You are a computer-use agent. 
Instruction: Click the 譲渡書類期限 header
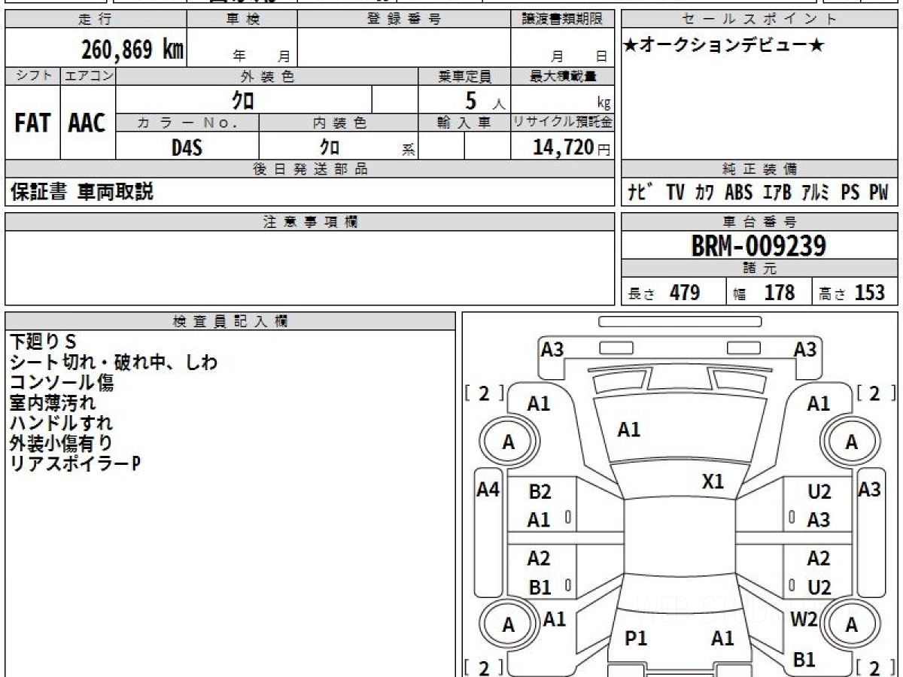[564, 20]
